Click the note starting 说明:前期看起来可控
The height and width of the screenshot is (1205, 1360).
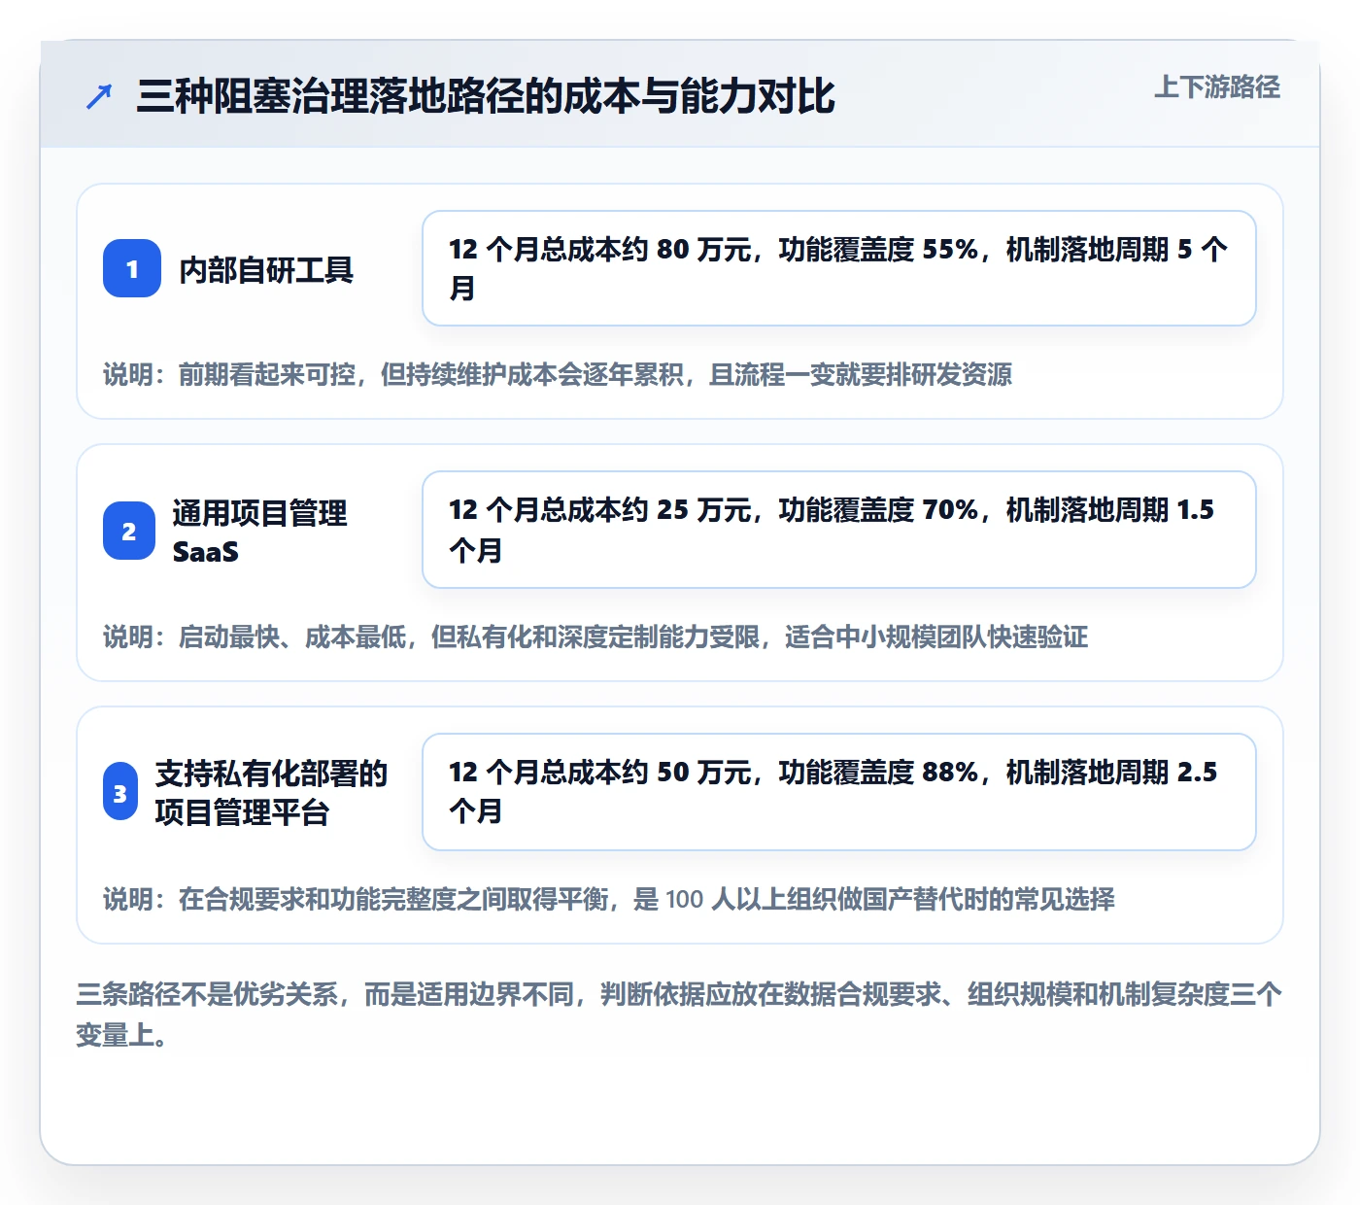(558, 375)
